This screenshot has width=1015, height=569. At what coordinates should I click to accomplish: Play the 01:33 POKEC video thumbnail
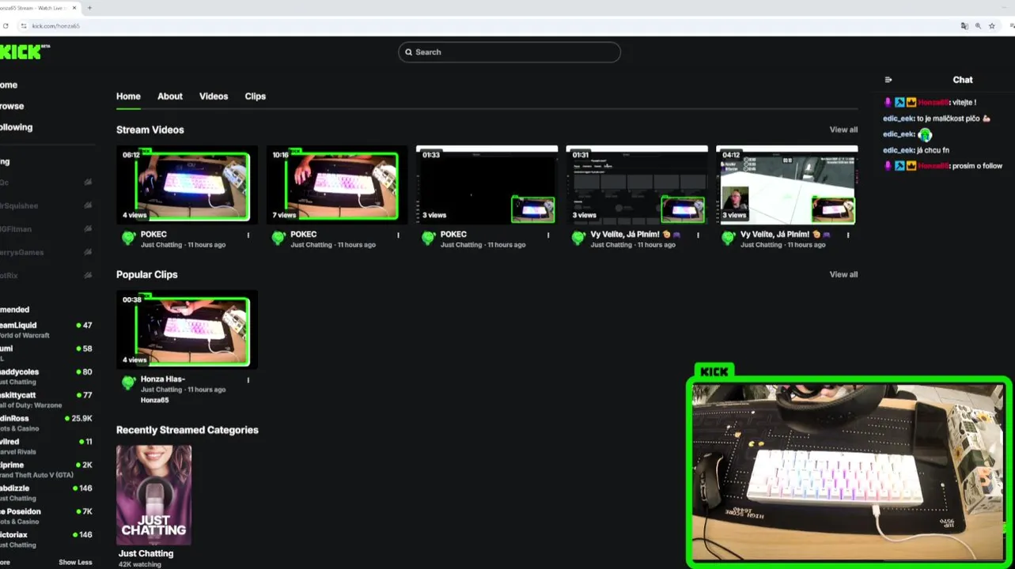click(x=487, y=184)
